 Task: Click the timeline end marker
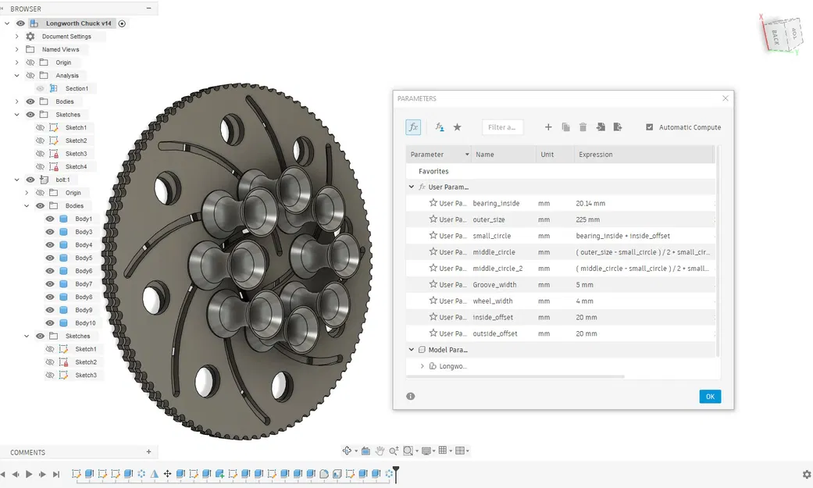pyautogui.click(x=396, y=473)
